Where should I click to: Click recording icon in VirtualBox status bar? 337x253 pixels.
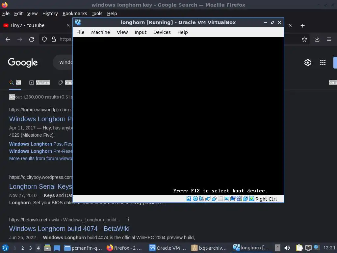233,199
